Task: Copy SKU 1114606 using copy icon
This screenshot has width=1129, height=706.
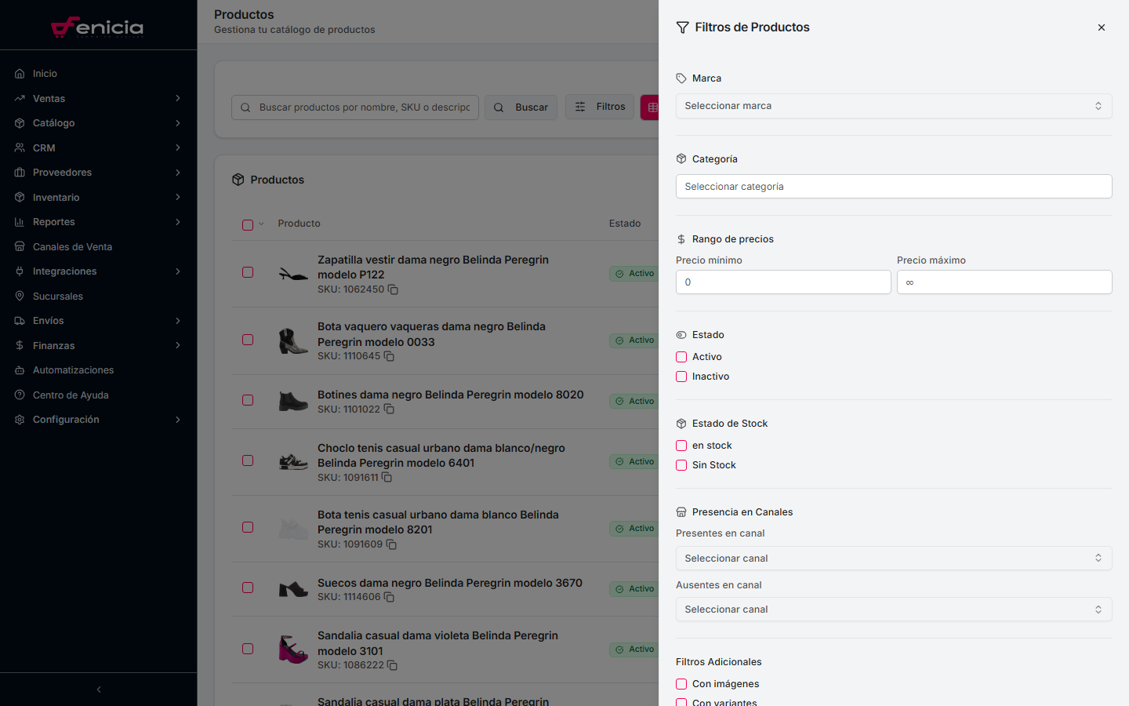Action: tap(389, 597)
